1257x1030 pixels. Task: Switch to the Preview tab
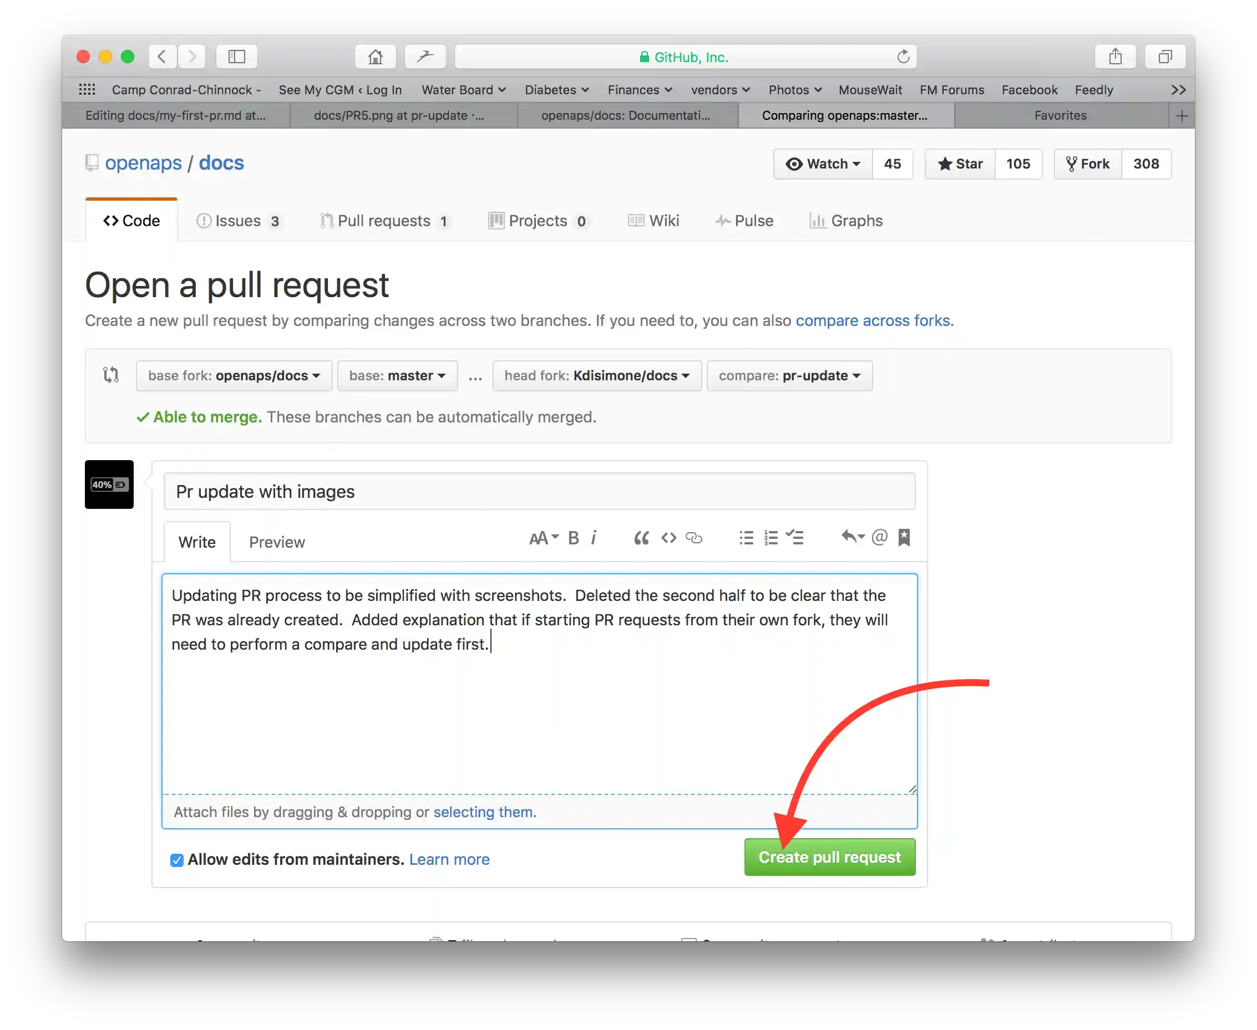tap(277, 541)
